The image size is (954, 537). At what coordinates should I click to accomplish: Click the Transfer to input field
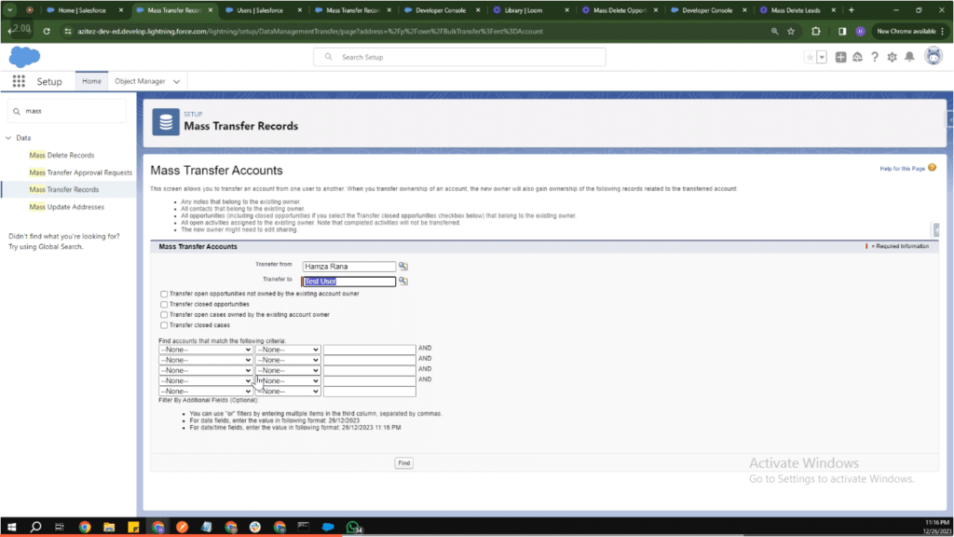[348, 282]
